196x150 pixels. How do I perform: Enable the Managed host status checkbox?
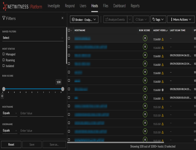coord(4,54)
